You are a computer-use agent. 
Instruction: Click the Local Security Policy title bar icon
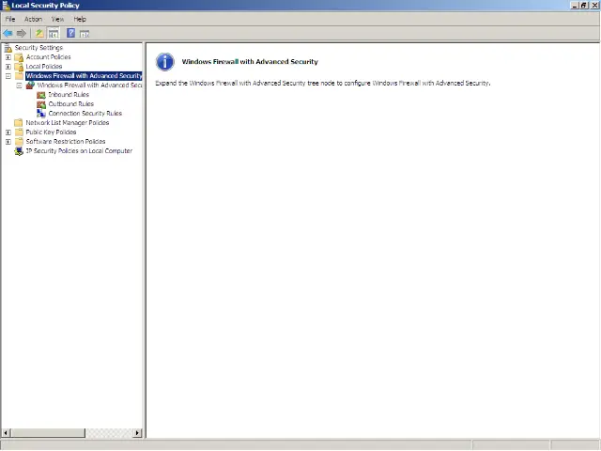[6, 6]
